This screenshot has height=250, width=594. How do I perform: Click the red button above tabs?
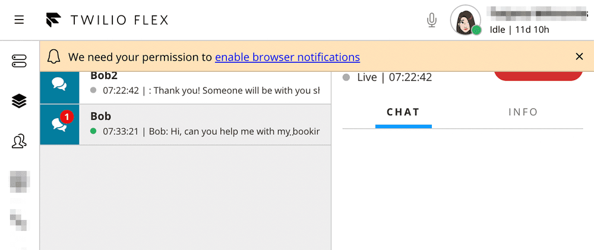point(538,75)
